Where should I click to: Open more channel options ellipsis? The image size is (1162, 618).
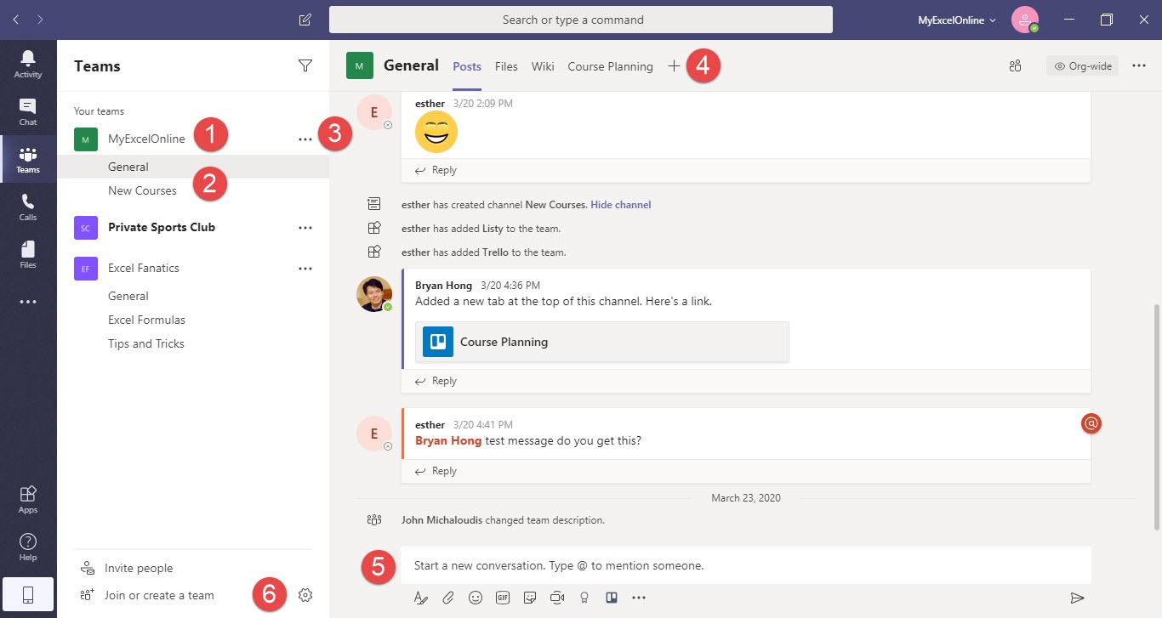1139,65
